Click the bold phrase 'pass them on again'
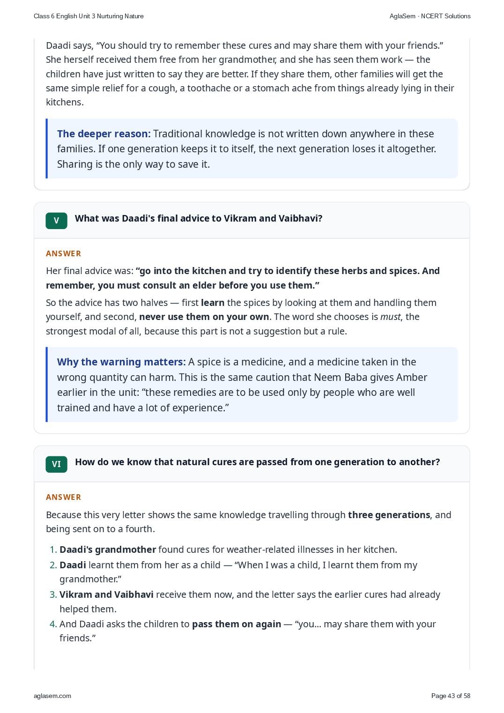Image resolution: width=504 pixels, height=713 pixels. [237, 624]
